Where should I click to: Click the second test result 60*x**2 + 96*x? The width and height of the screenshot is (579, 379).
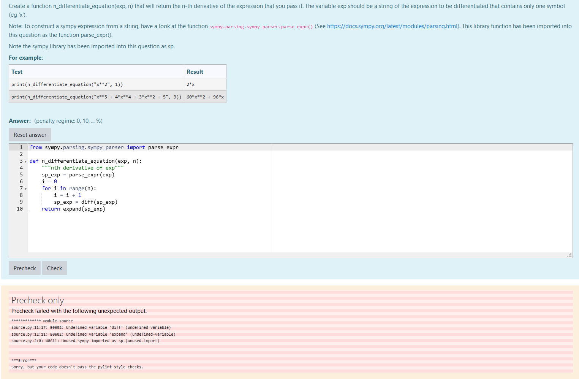[204, 97]
